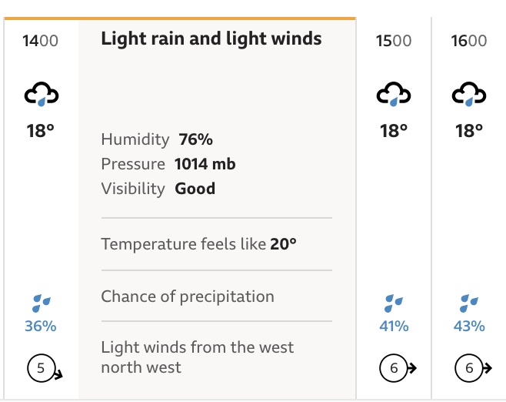Click the Light rain and light winds heading

click(x=211, y=39)
